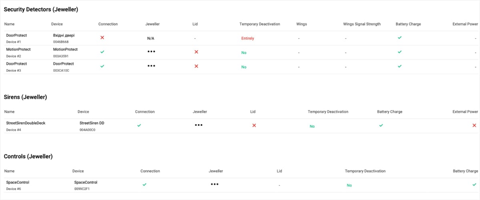Click SpaceControl's Jeweller signal dots
480x200 pixels.
215,184
